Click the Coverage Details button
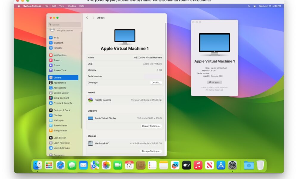The width and height of the screenshot is (298, 179). (x=156, y=83)
